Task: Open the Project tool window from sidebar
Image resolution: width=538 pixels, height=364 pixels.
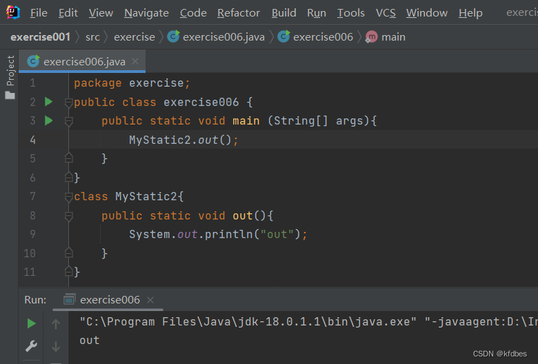Action: 10,77
